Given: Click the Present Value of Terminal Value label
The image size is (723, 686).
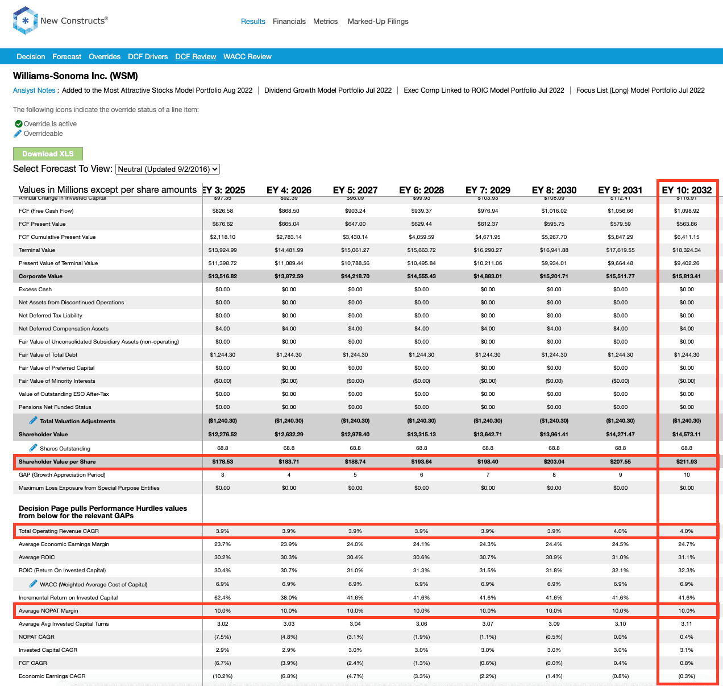Looking at the screenshot, I should point(58,263).
